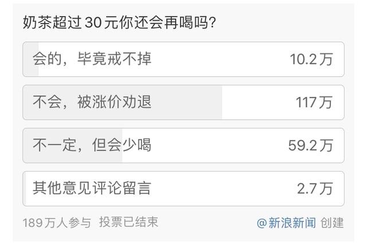Open the @新浪新闻 profile link
Screen dimensions: 367x245
coord(286,223)
